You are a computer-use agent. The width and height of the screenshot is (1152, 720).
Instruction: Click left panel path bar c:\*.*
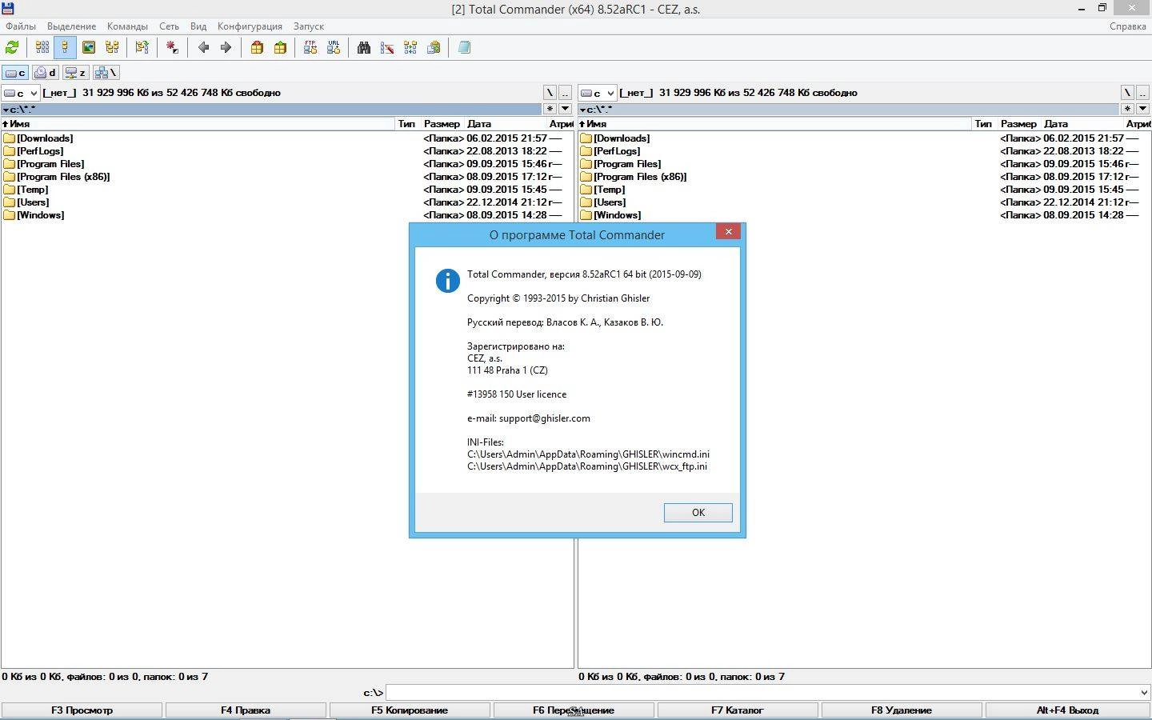[x=271, y=109]
